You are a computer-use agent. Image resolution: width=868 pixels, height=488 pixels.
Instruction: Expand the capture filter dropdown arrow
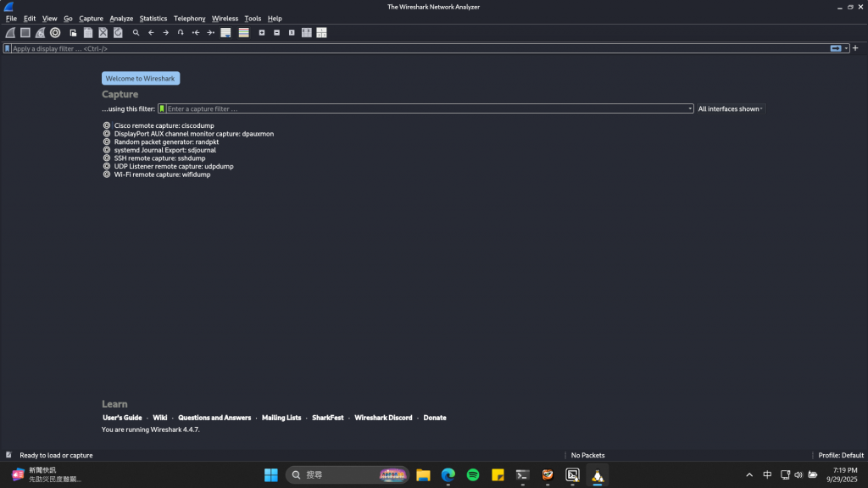click(690, 109)
